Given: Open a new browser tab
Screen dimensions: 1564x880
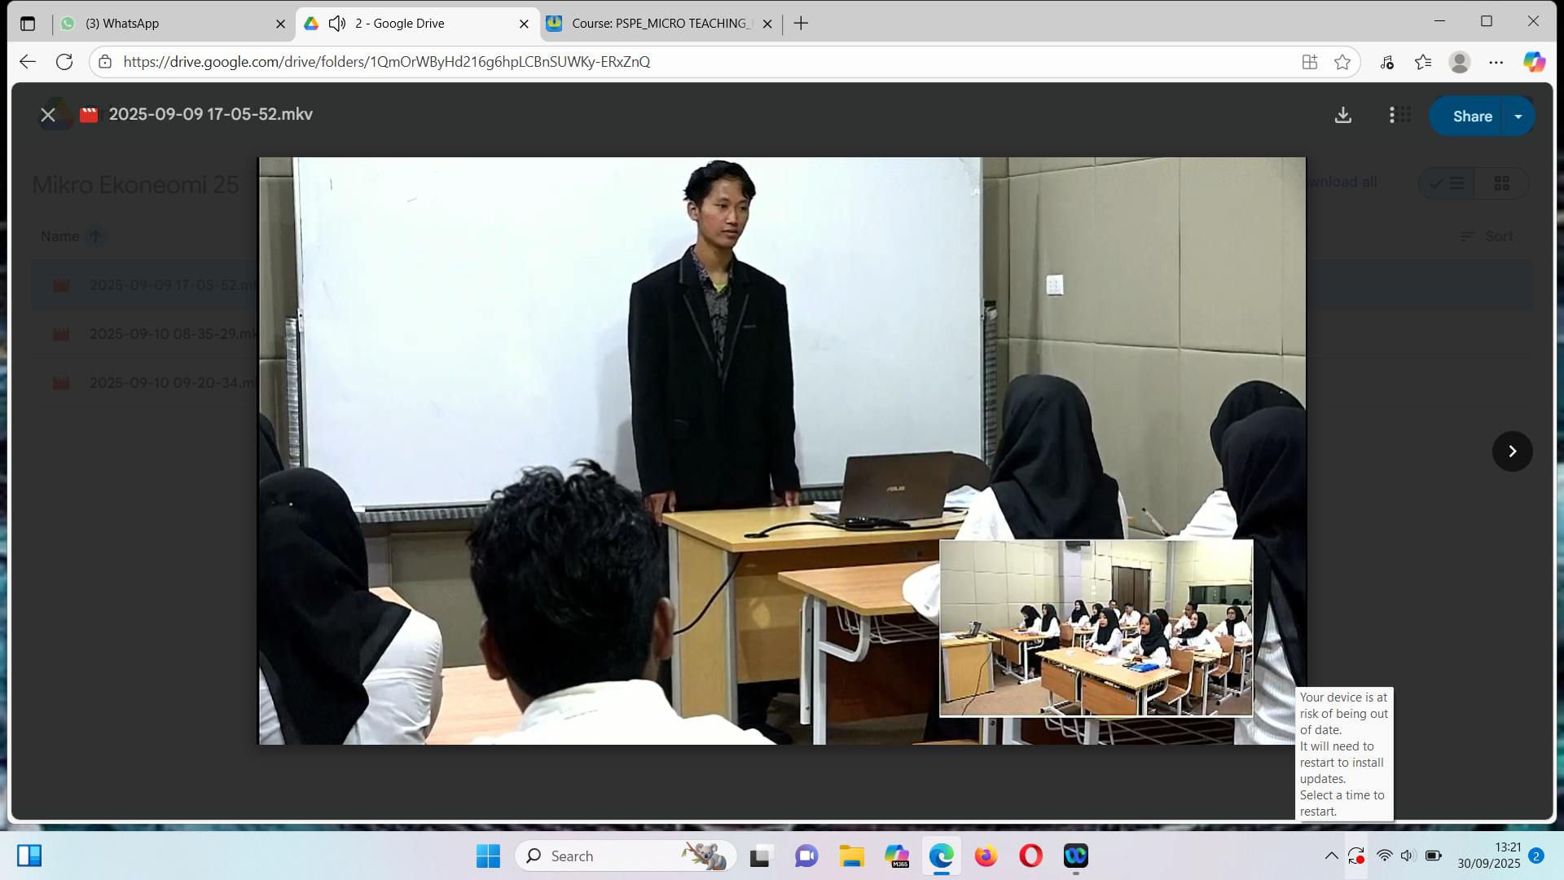Looking at the screenshot, I should coord(801,24).
